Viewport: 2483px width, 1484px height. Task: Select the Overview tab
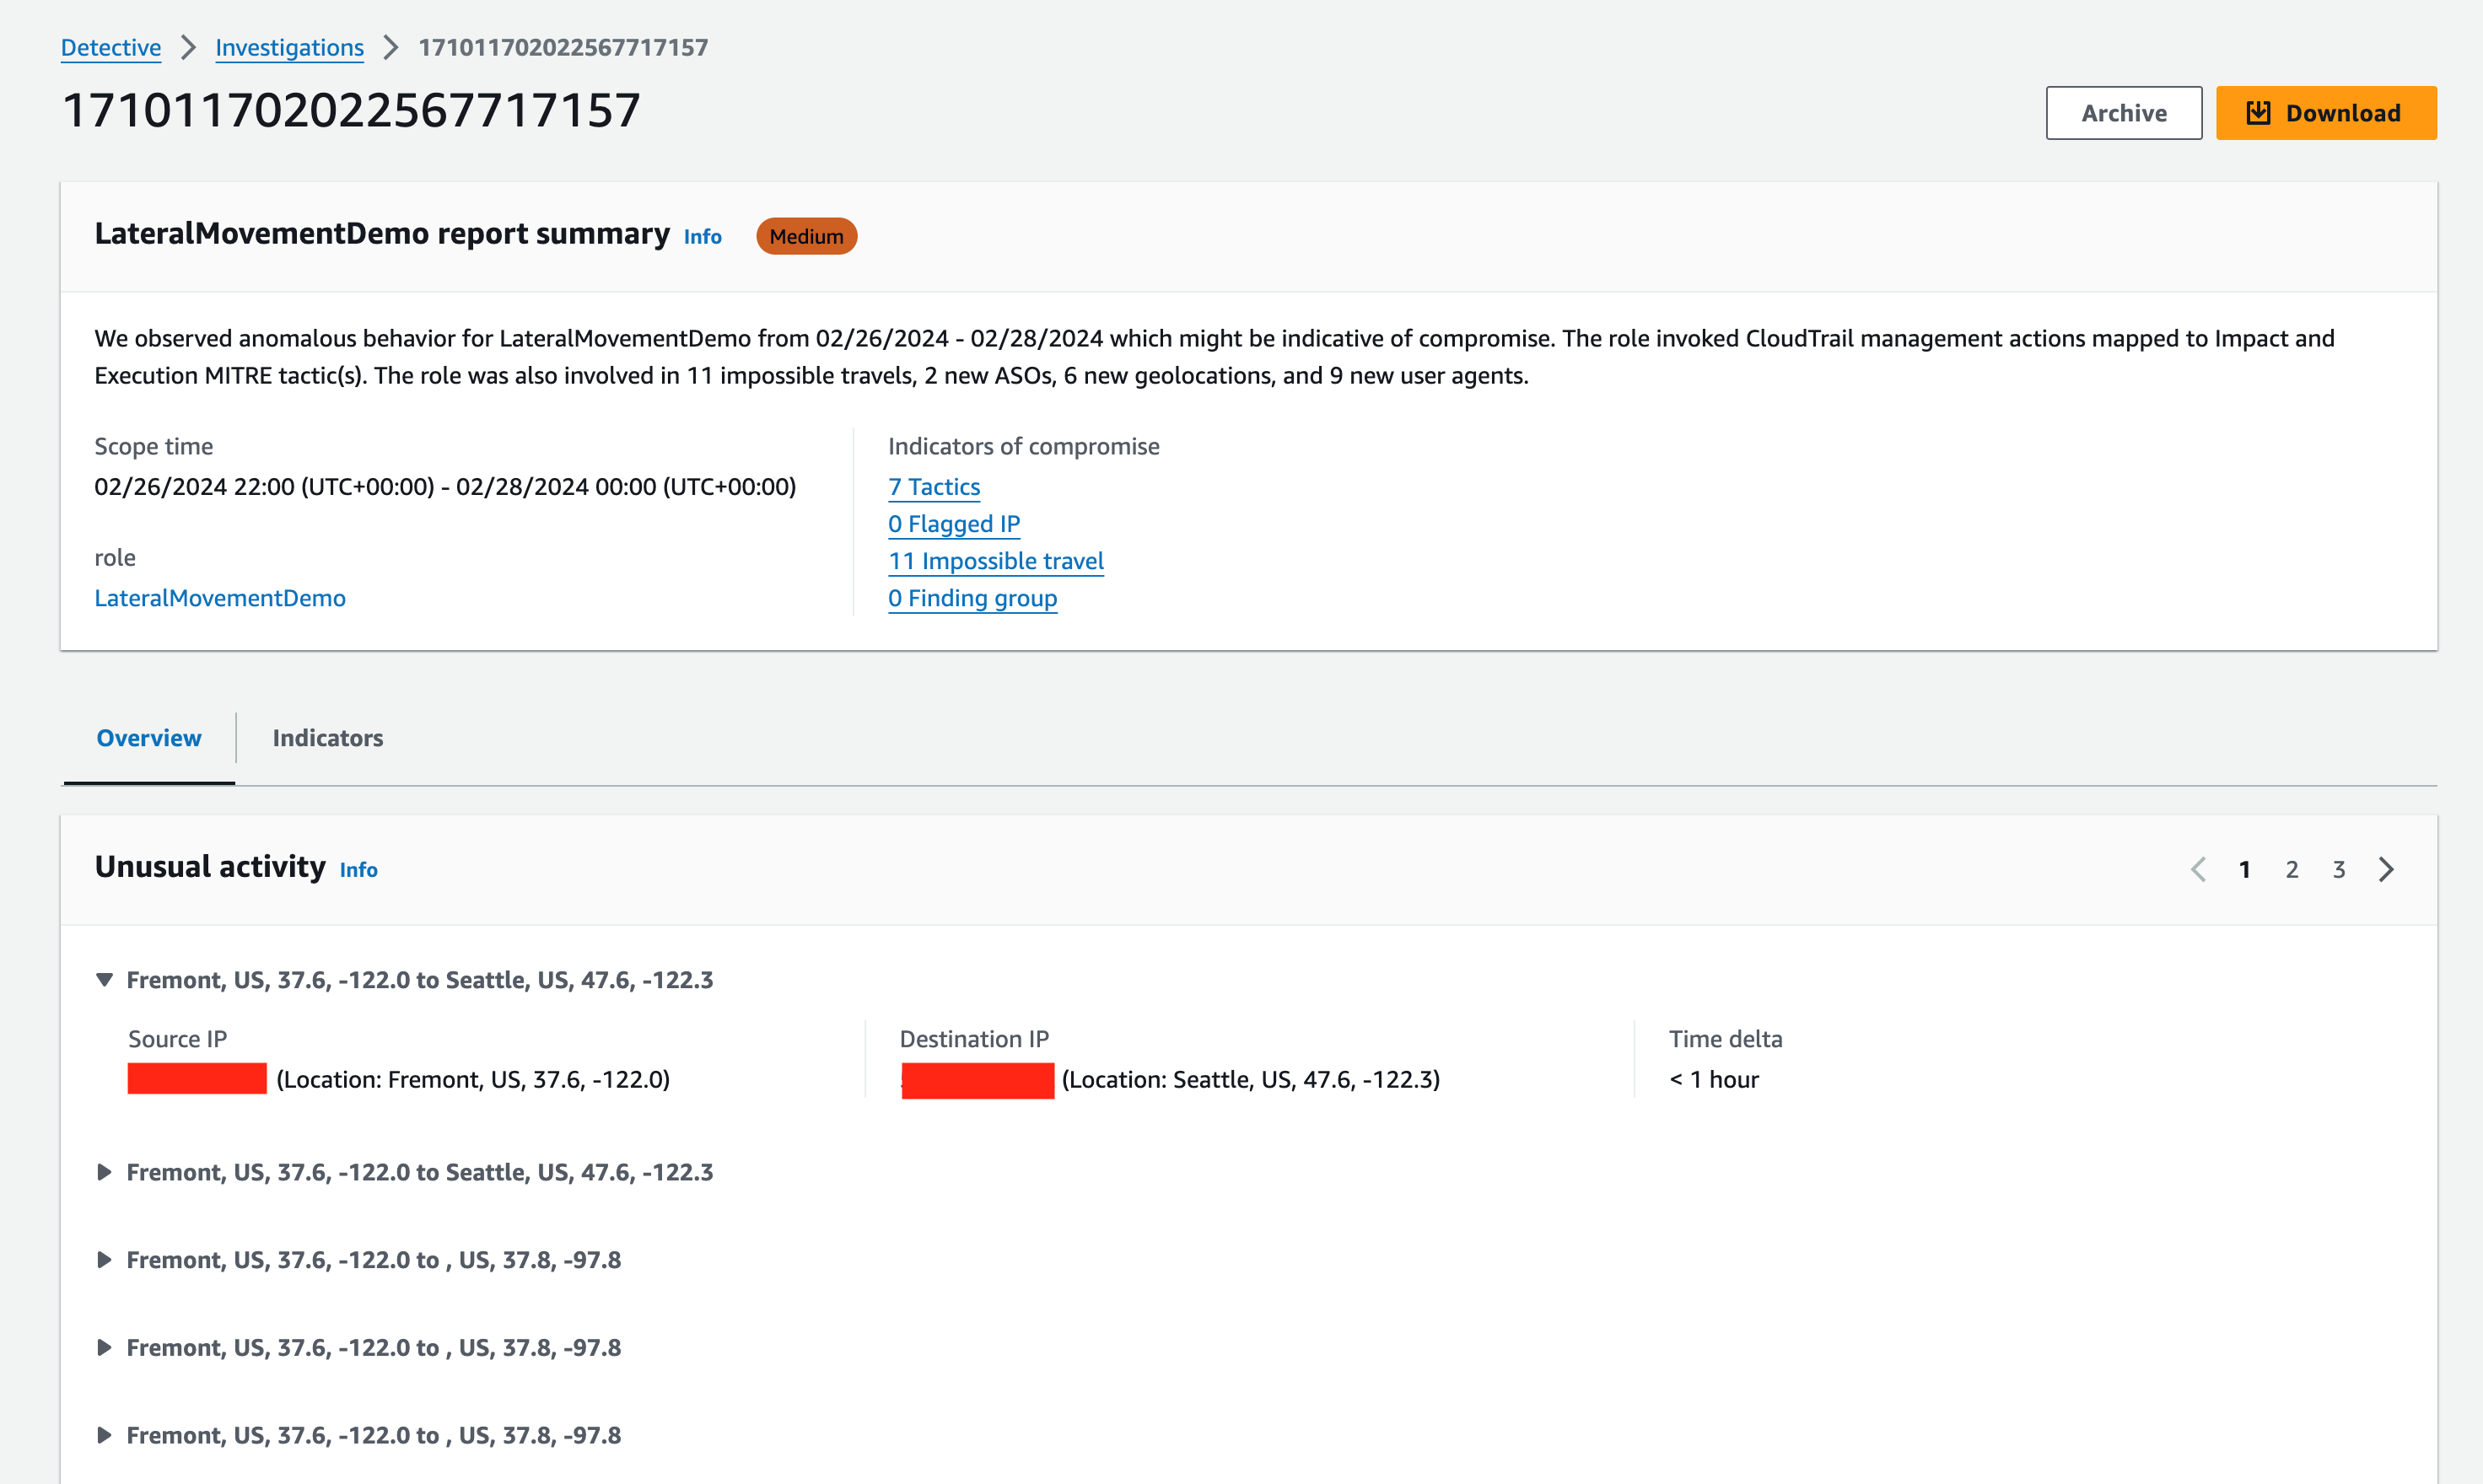tap(149, 738)
